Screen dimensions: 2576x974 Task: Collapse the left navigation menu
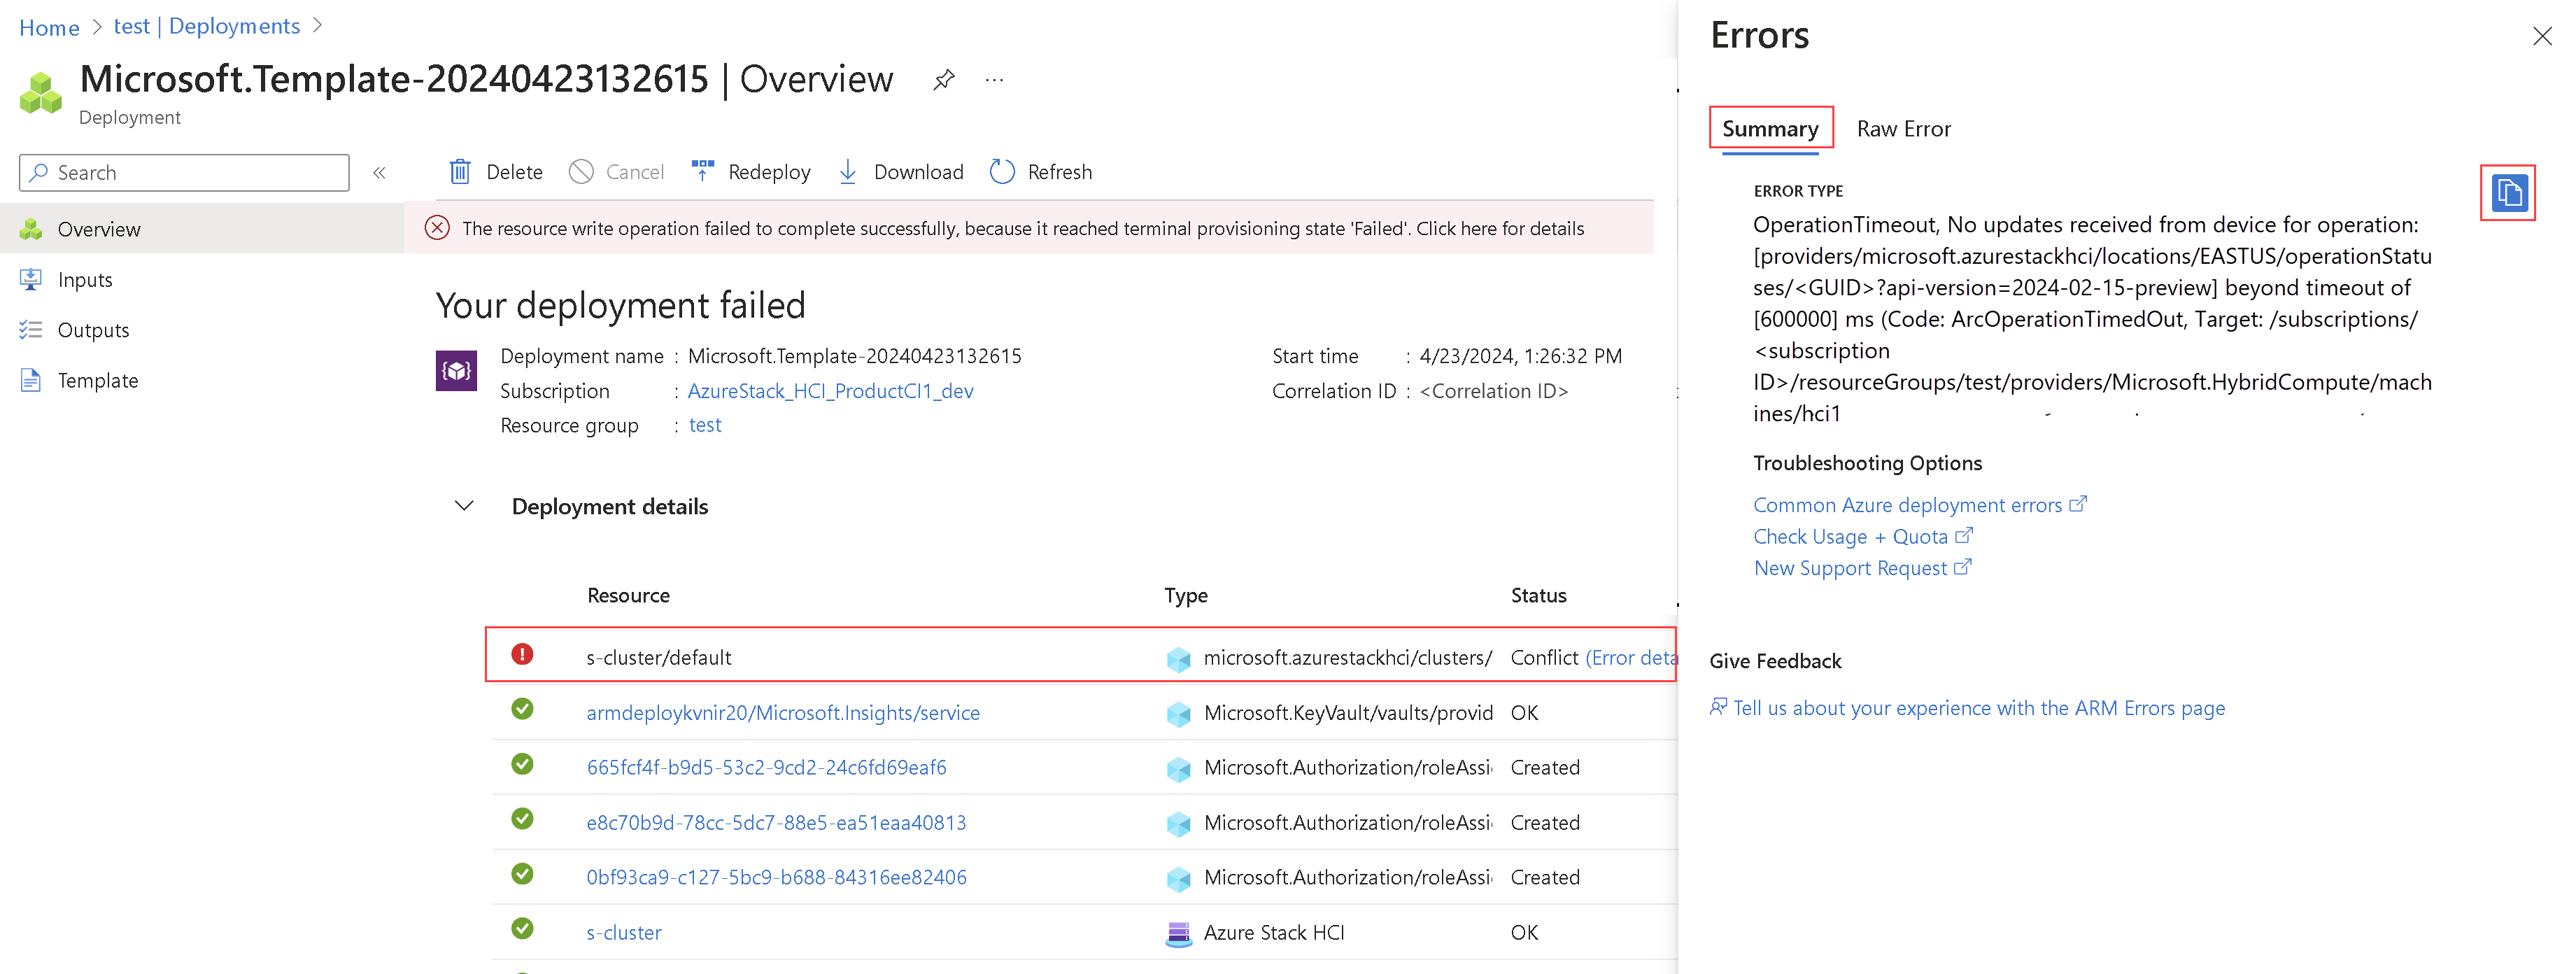point(380,173)
